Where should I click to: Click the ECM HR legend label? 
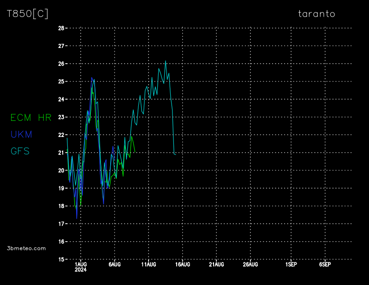point(31,118)
